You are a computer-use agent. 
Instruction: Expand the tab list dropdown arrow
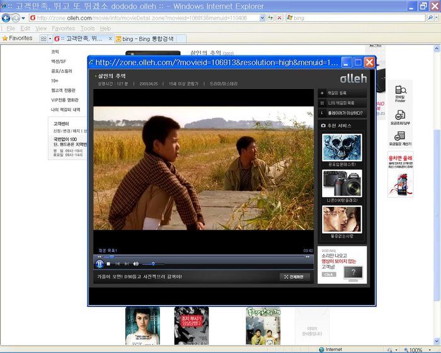click(50, 38)
